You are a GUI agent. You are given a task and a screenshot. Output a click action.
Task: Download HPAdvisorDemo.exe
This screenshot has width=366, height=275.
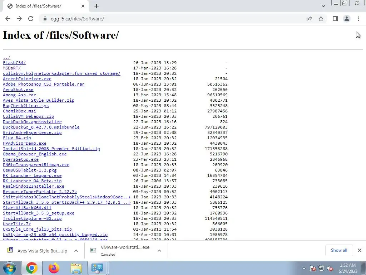(x=25, y=143)
